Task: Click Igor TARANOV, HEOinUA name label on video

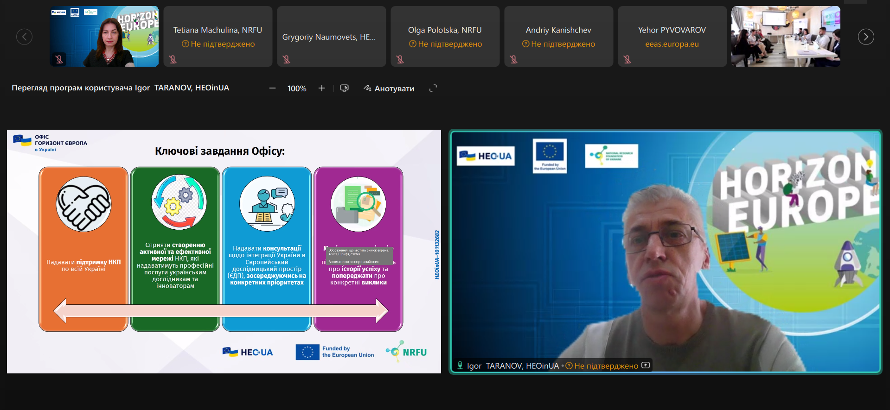Action: (513, 366)
